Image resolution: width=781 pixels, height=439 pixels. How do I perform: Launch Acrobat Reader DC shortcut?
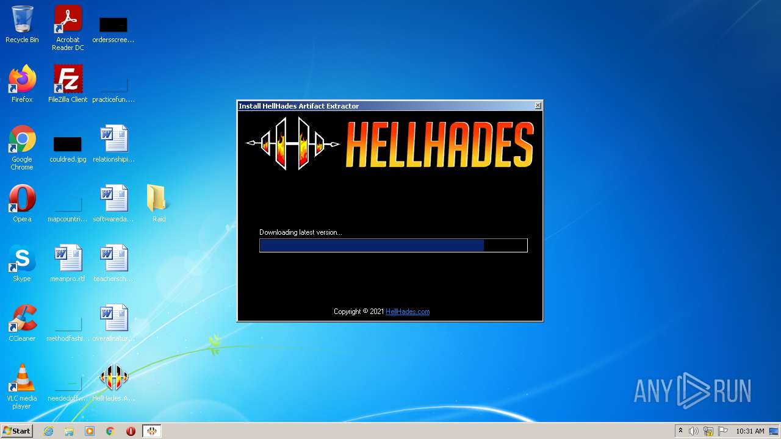click(x=68, y=28)
